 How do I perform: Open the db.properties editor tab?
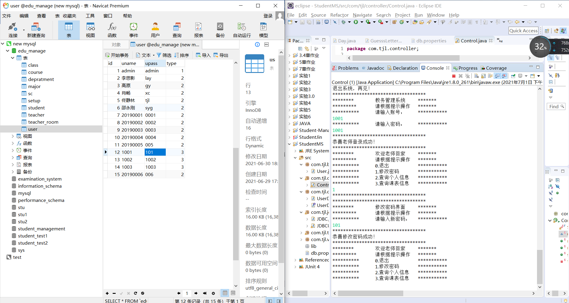click(428, 41)
